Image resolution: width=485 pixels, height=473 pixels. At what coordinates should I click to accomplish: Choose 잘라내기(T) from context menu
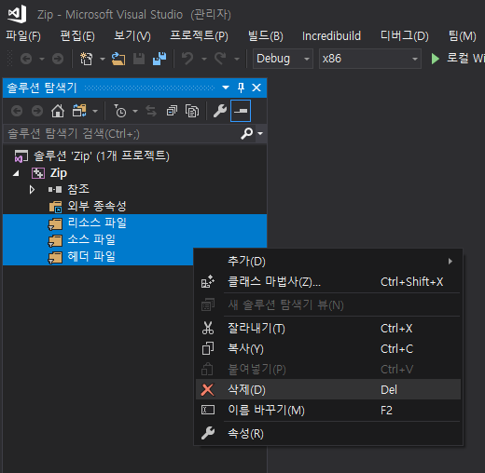328,329
